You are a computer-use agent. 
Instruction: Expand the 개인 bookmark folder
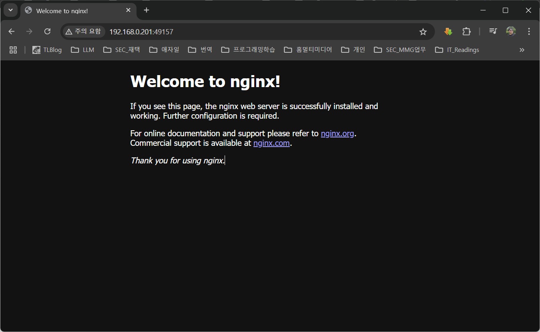pyautogui.click(x=353, y=50)
